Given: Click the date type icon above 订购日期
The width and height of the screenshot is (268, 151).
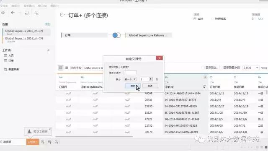Looking at the screenshot, I should tap(211, 77).
